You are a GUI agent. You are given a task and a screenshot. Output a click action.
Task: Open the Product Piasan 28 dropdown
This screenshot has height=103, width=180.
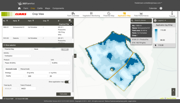click(27, 63)
